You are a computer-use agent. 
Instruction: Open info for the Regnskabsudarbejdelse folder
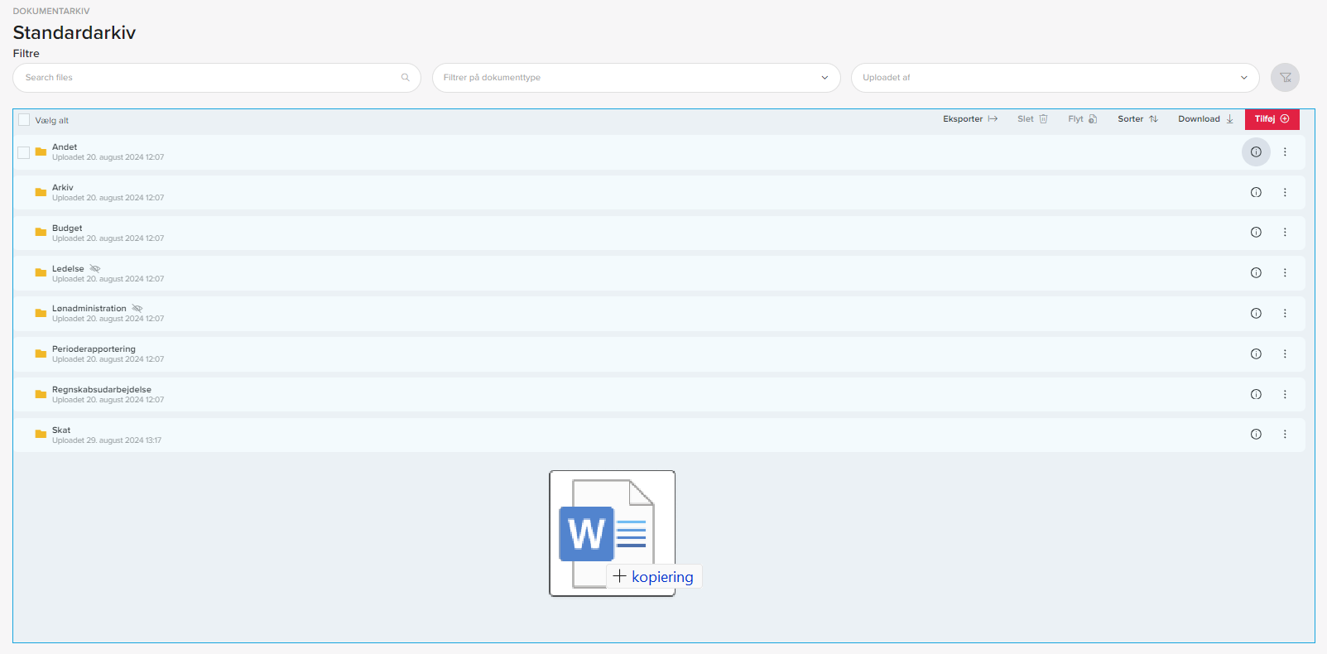1256,395
